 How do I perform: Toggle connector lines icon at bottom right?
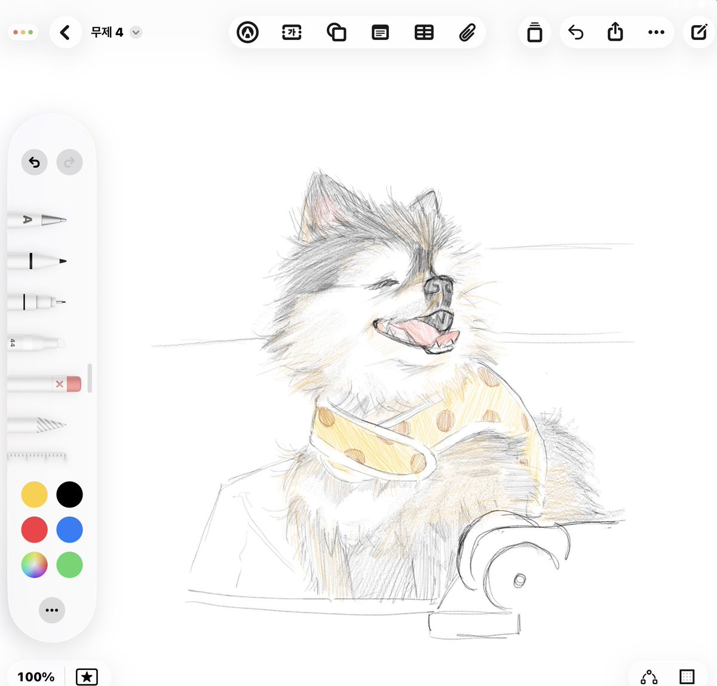point(649,677)
